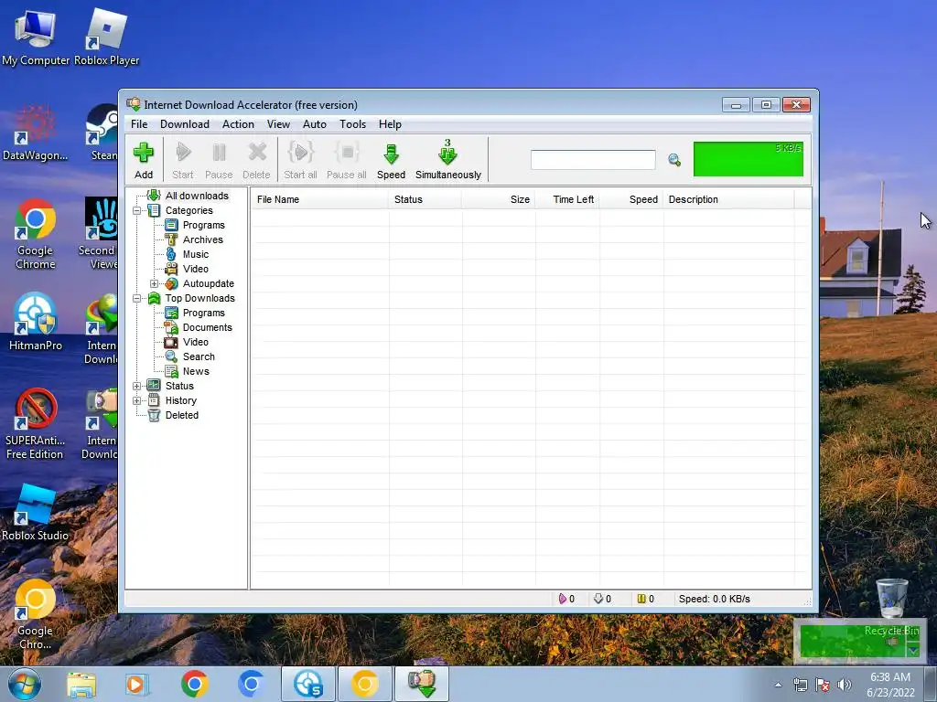Select Programs under Categories

pyautogui.click(x=204, y=225)
